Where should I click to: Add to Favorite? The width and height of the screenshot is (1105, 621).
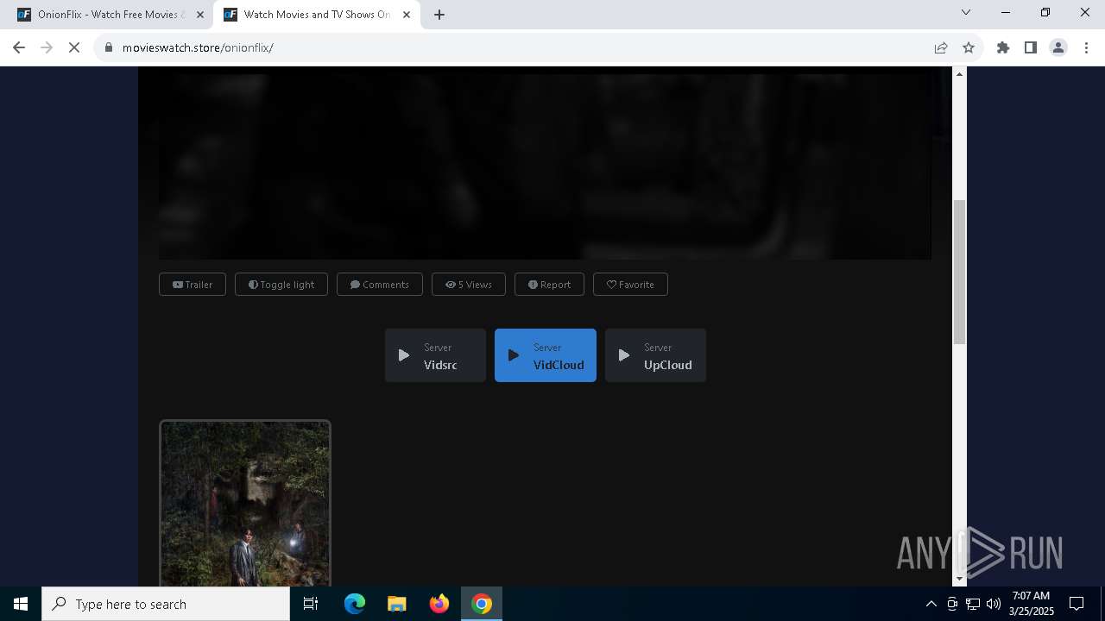pos(630,285)
